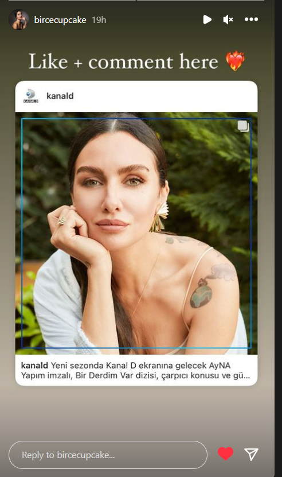The width and height of the screenshot is (282, 477).
Task: Jump to the first story progress segment
Action: (x=72, y=1)
